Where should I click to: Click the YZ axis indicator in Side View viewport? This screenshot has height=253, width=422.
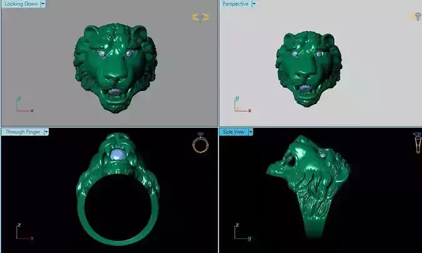tap(243, 232)
